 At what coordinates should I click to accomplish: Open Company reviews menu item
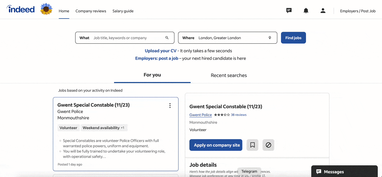91,11
